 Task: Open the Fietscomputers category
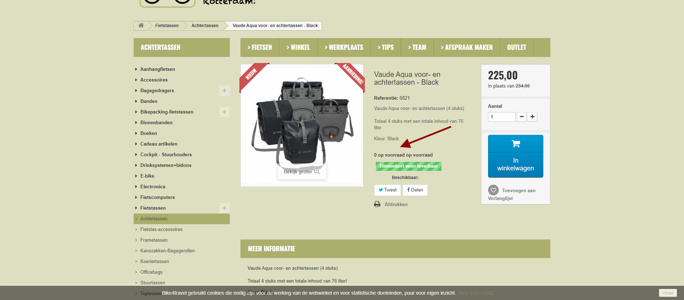tap(157, 198)
